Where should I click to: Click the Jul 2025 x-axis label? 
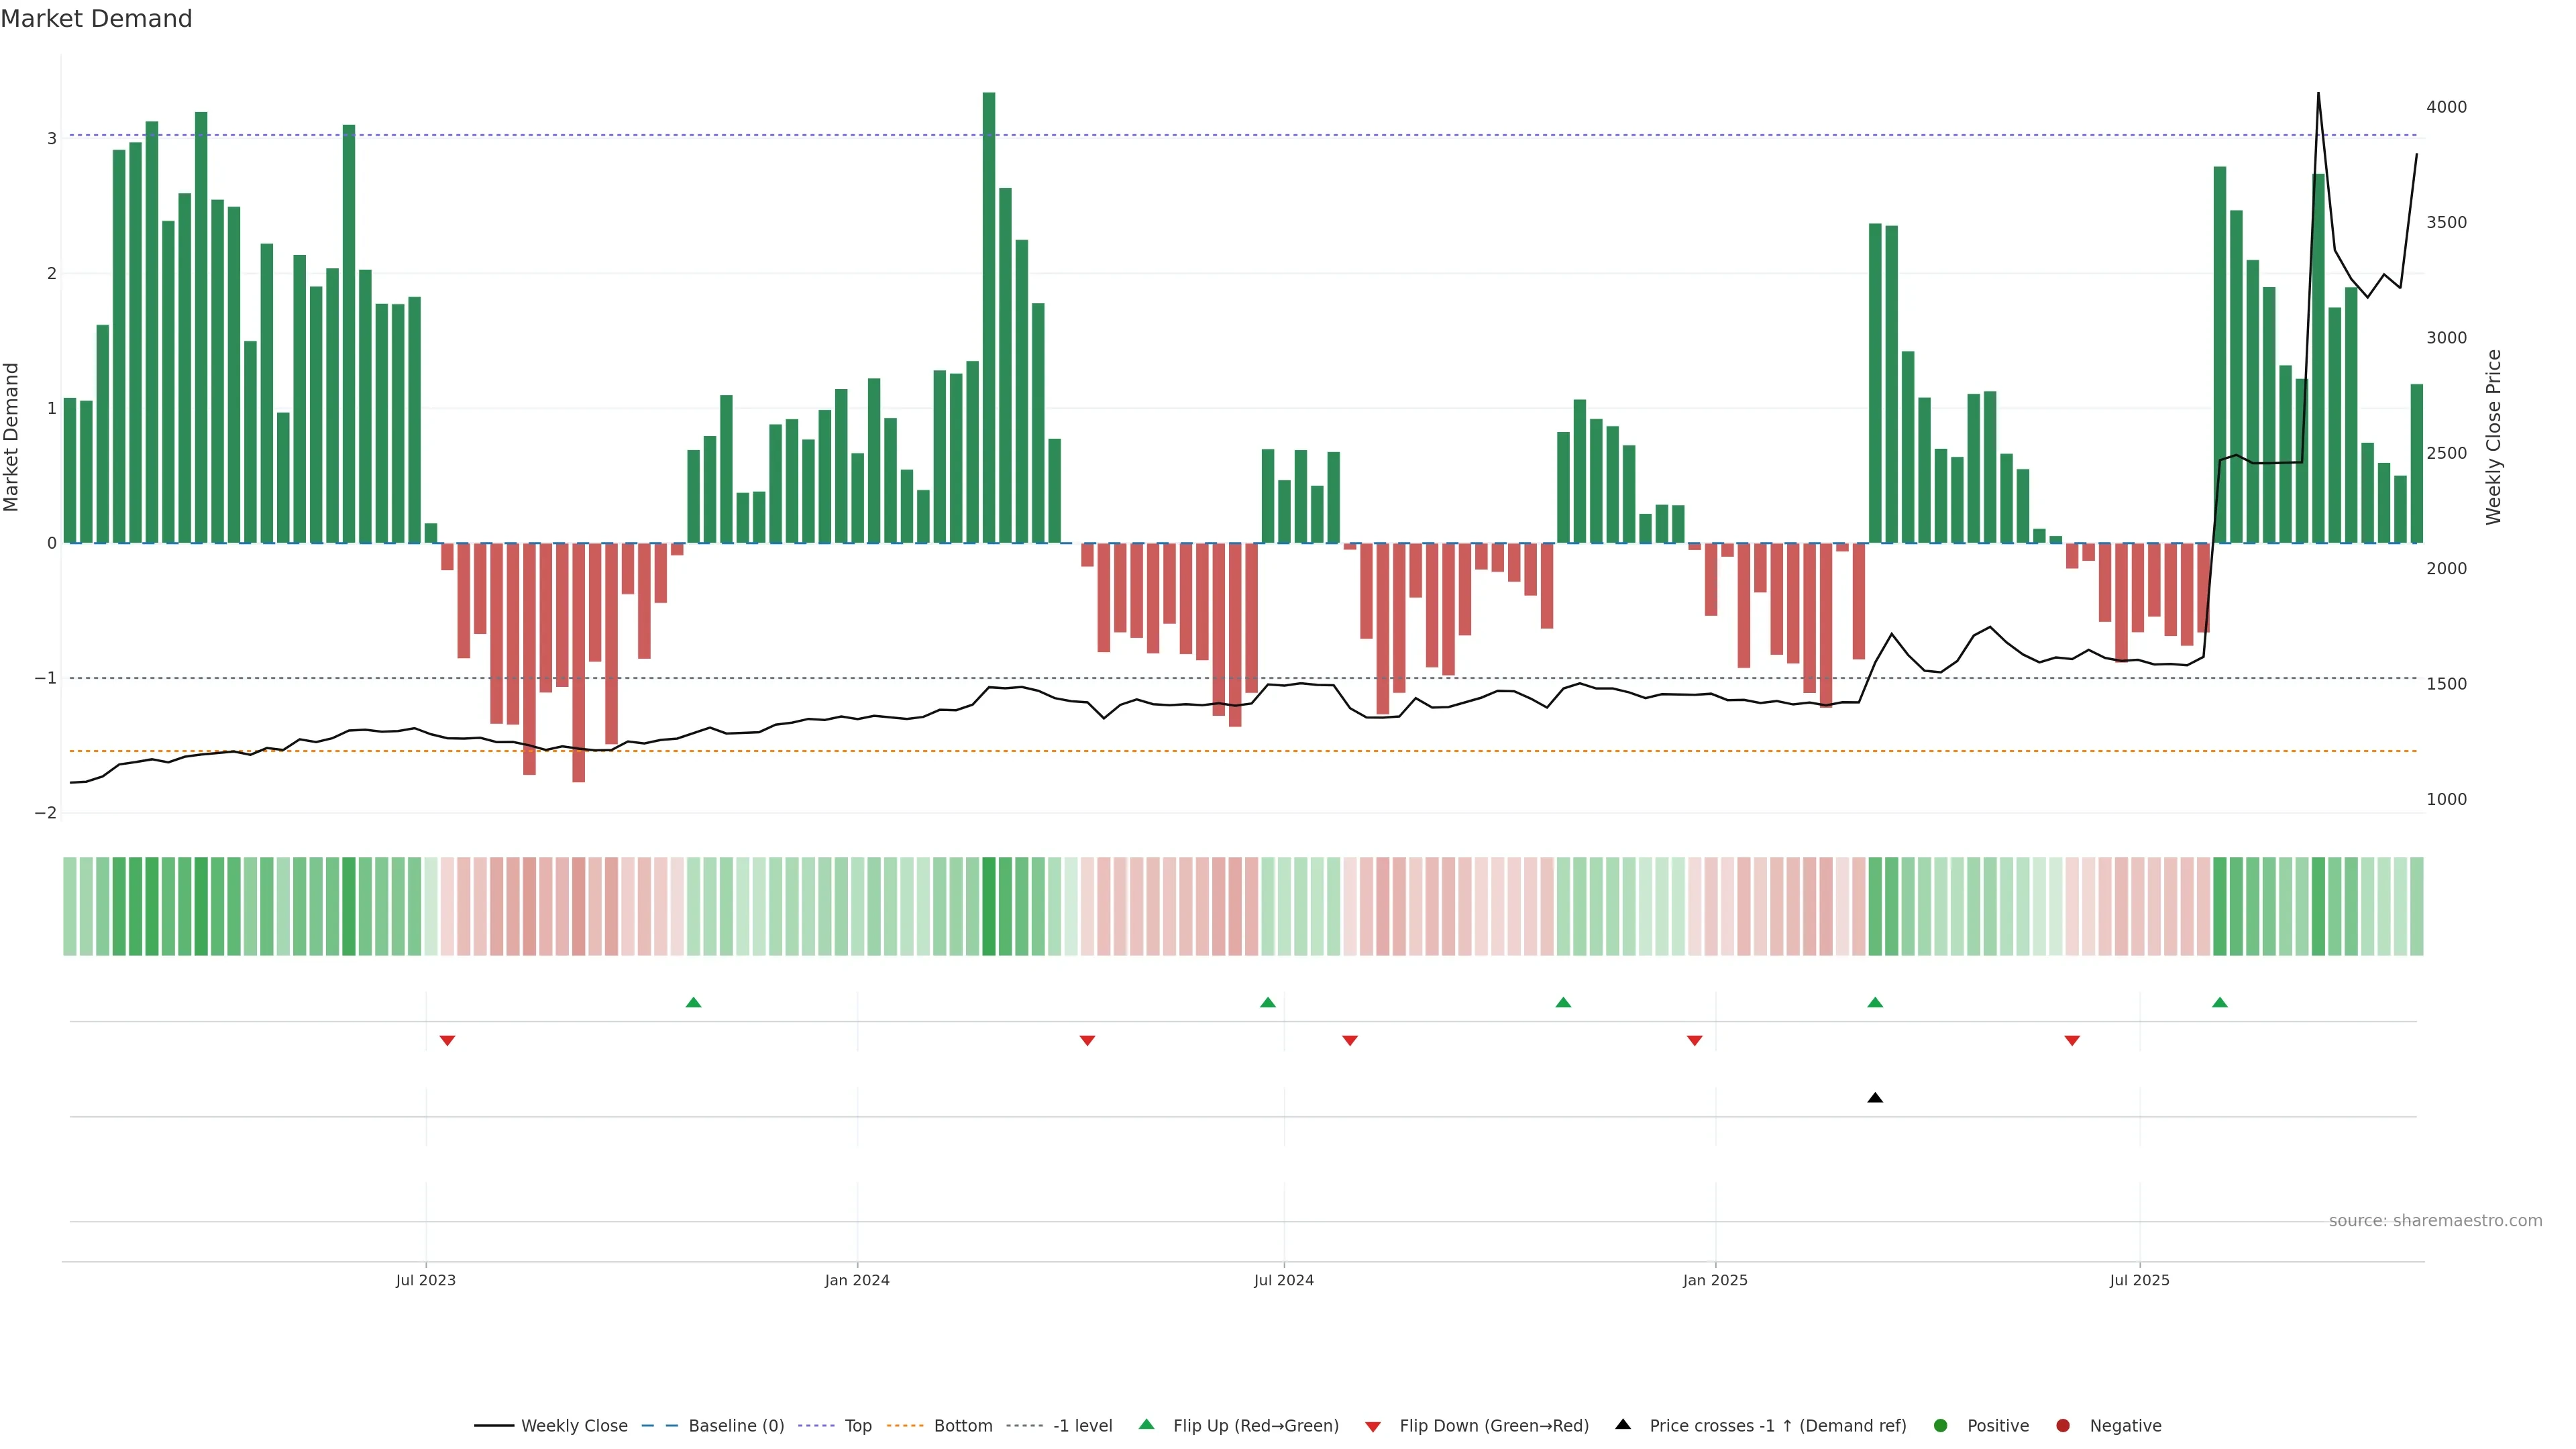(x=2139, y=1280)
